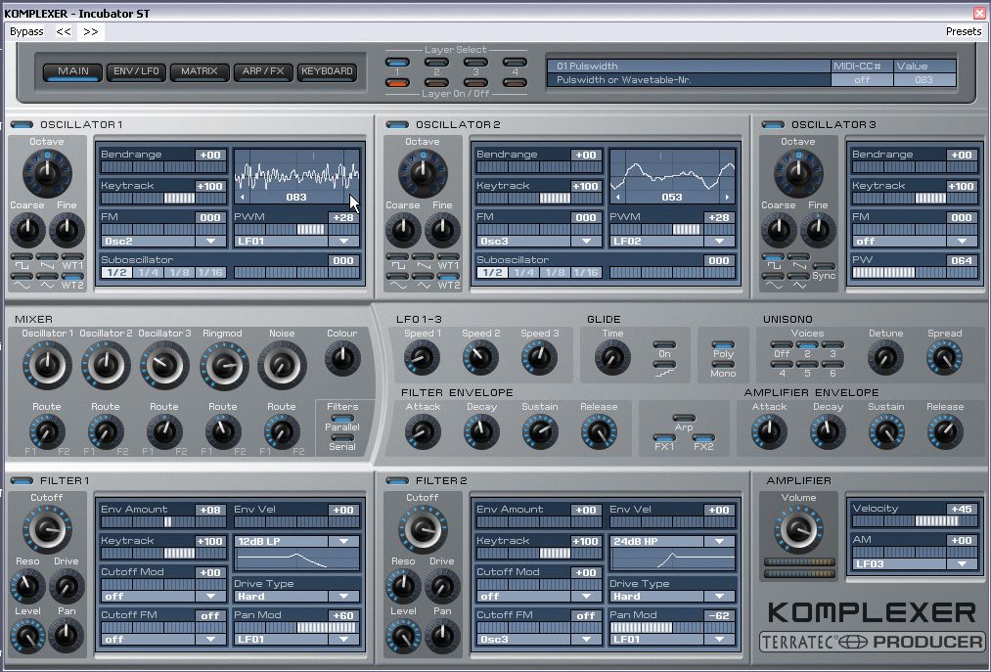
Task: Select square waveform for Oscillator 2
Action: pyautogui.click(x=397, y=257)
